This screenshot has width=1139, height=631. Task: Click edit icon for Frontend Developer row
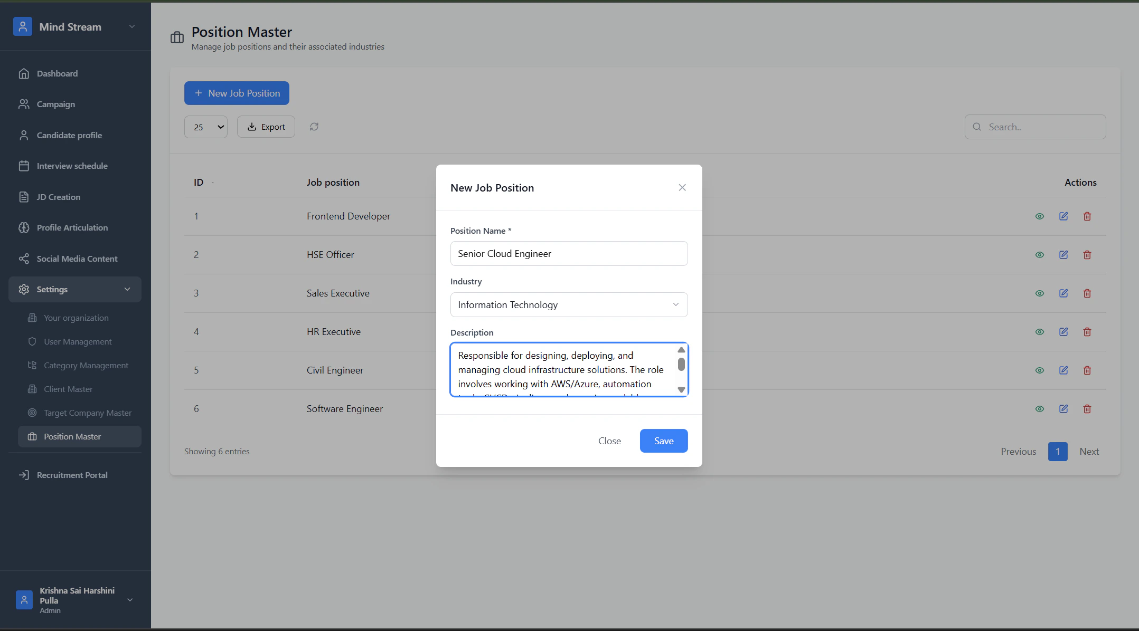[x=1063, y=216]
